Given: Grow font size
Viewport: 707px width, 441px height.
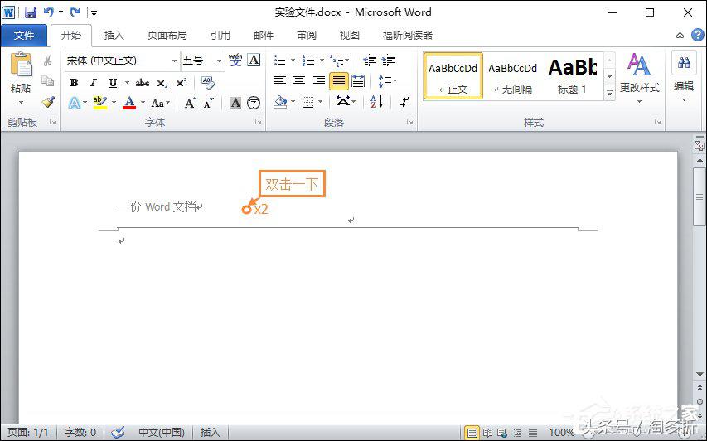Looking at the screenshot, I should click(191, 104).
